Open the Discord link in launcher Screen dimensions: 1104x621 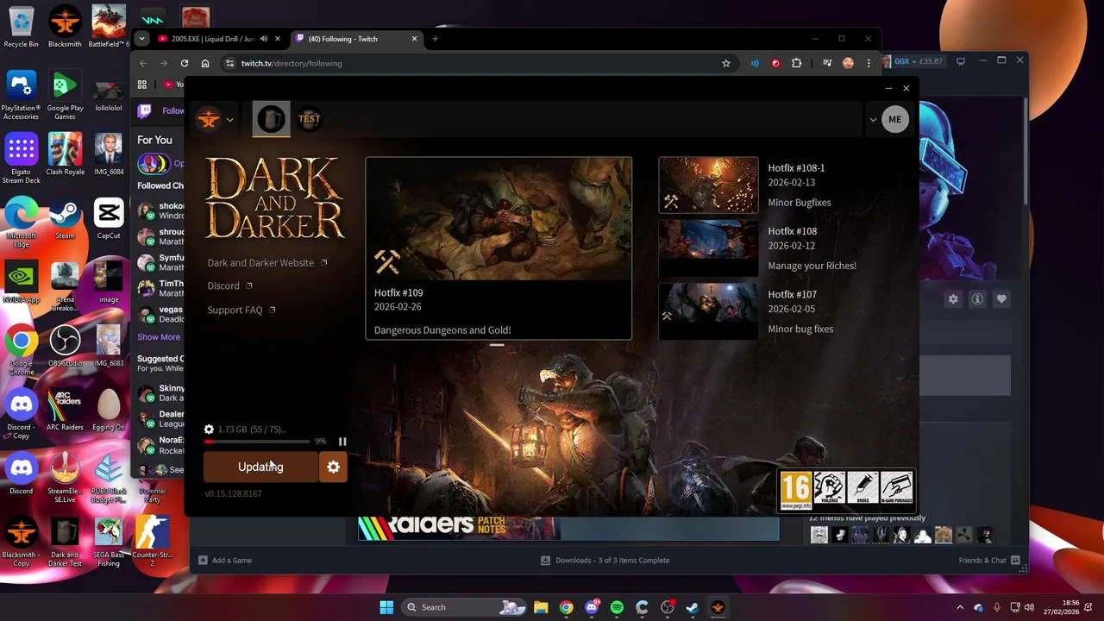tap(229, 286)
